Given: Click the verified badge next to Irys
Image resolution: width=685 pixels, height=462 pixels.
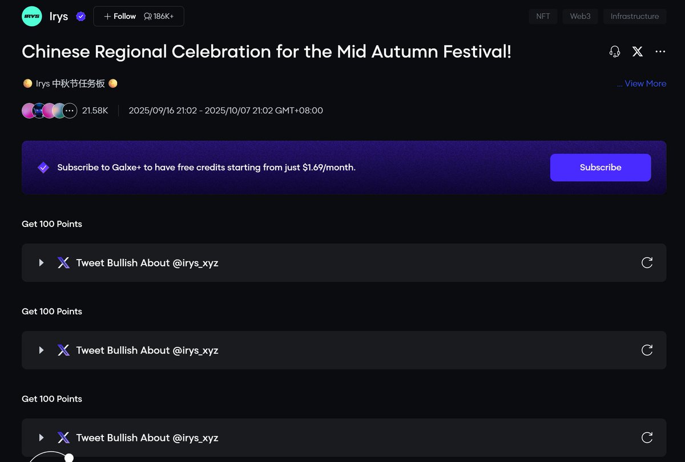Looking at the screenshot, I should 81,17.
